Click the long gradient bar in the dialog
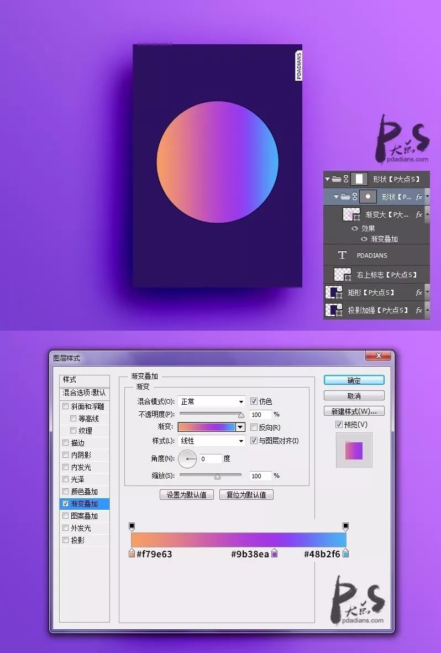The width and height of the screenshot is (441, 653). 239,540
